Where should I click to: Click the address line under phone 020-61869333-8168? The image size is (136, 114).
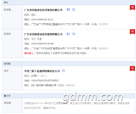pos(66,48)
